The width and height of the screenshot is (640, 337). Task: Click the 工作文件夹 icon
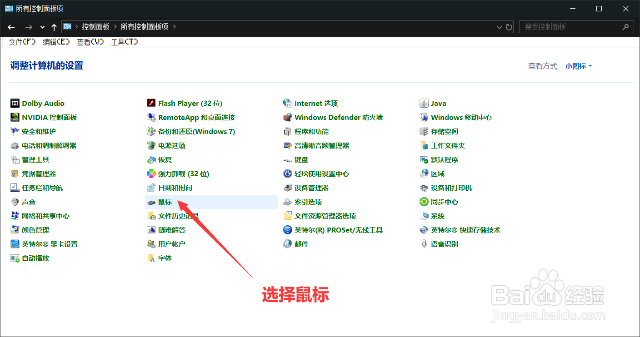pyautogui.click(x=424, y=145)
